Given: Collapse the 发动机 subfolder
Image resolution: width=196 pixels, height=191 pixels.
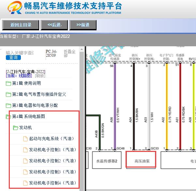Looking at the screenshot, I should 25,127.
